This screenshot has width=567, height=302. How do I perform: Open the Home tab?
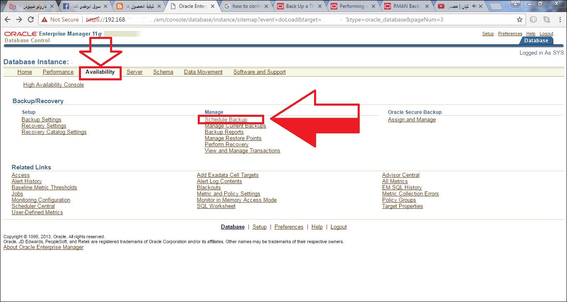(x=25, y=72)
